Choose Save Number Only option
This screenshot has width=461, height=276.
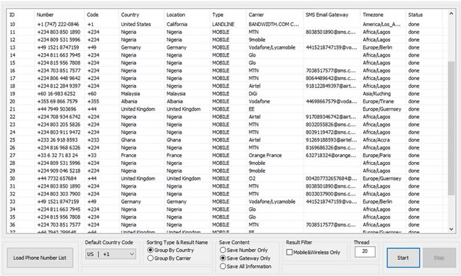223,251
